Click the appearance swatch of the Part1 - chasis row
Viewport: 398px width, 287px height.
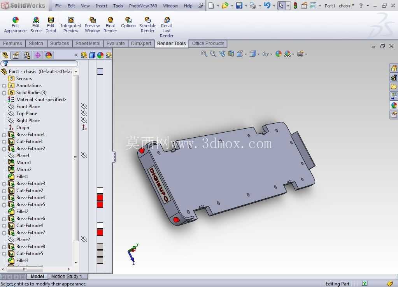click(100, 72)
